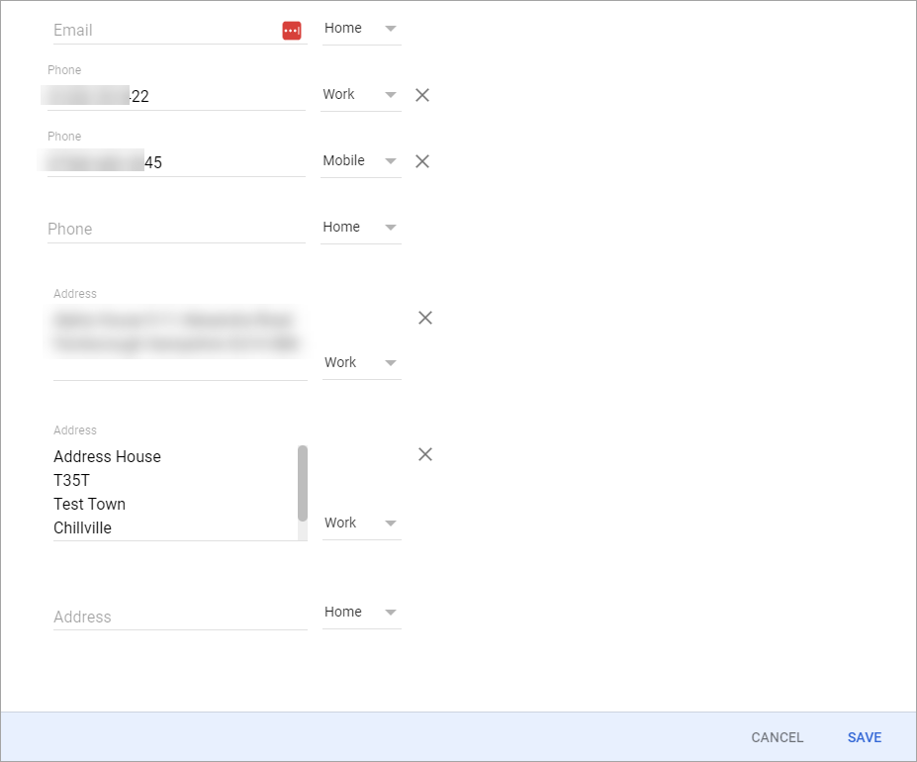Open the Email type dropdown set to Home
This screenshot has height=762, width=917.
tap(361, 29)
